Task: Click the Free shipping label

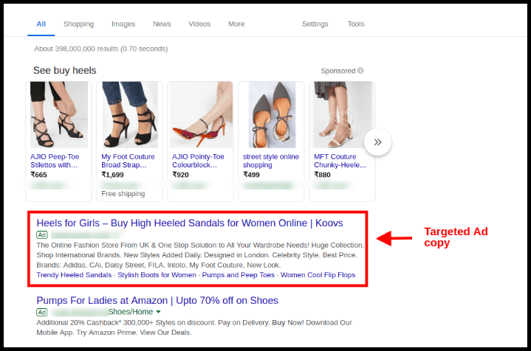Action: point(123,194)
